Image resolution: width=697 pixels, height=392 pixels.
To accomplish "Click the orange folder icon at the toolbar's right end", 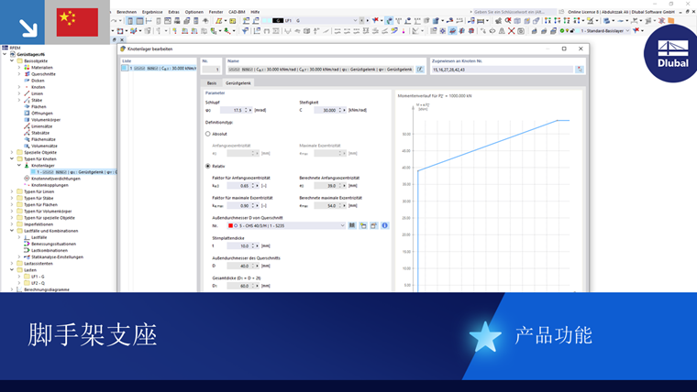I will (x=670, y=20).
